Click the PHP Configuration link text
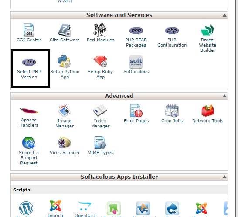Screen dimensions: 238x217 [172, 43]
